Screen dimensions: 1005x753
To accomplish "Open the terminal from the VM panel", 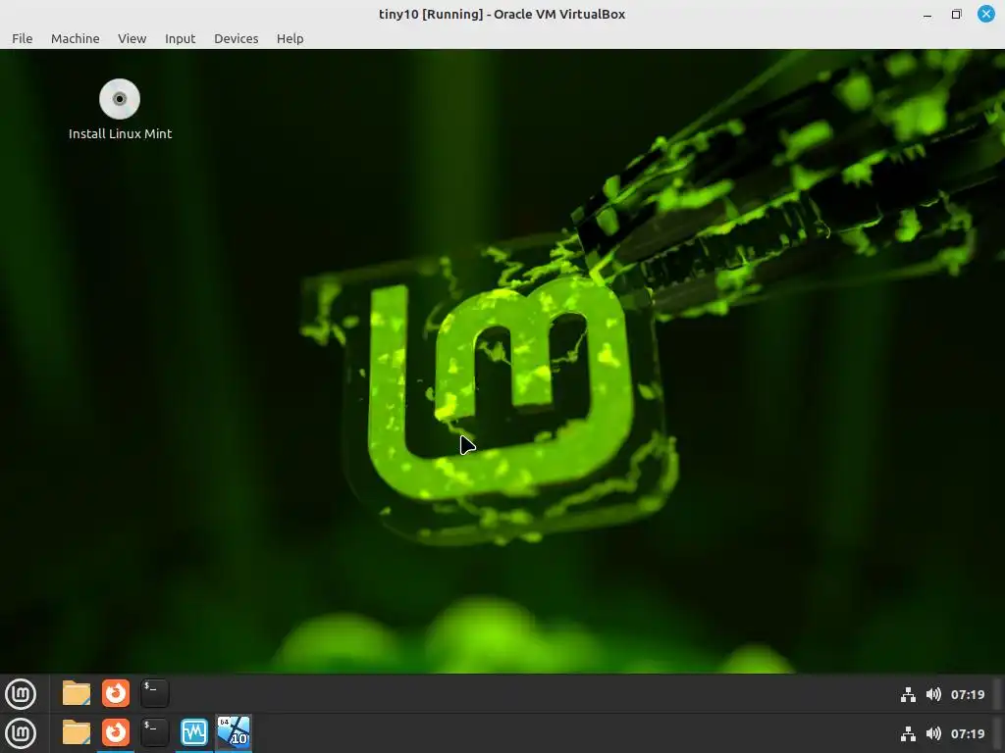I will 154,693.
